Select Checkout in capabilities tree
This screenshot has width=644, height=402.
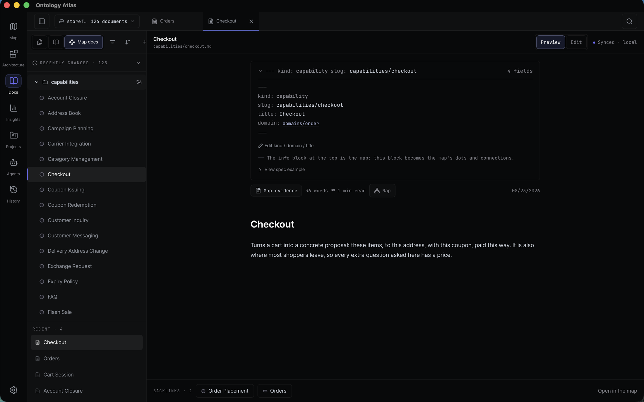point(87,174)
